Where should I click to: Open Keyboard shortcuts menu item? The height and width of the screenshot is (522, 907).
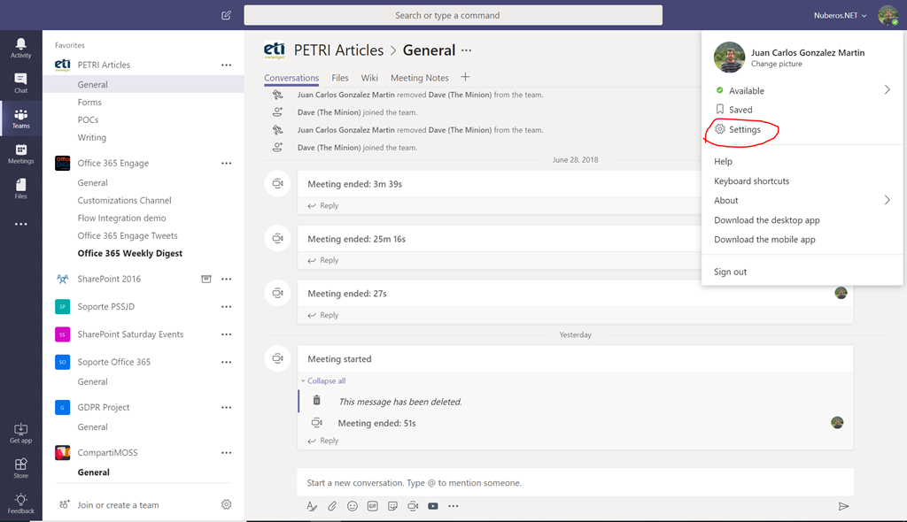coord(751,181)
